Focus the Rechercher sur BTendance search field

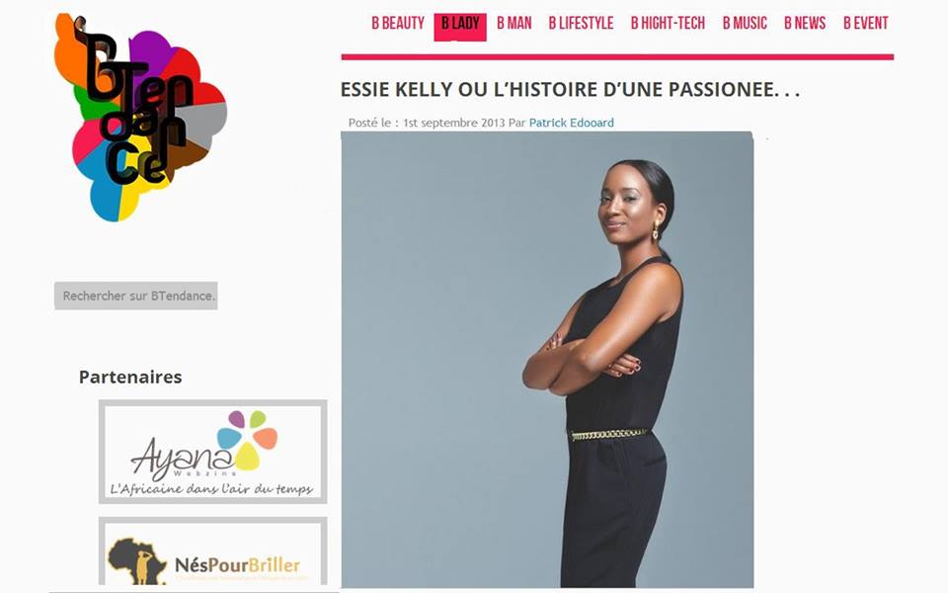[x=136, y=296]
